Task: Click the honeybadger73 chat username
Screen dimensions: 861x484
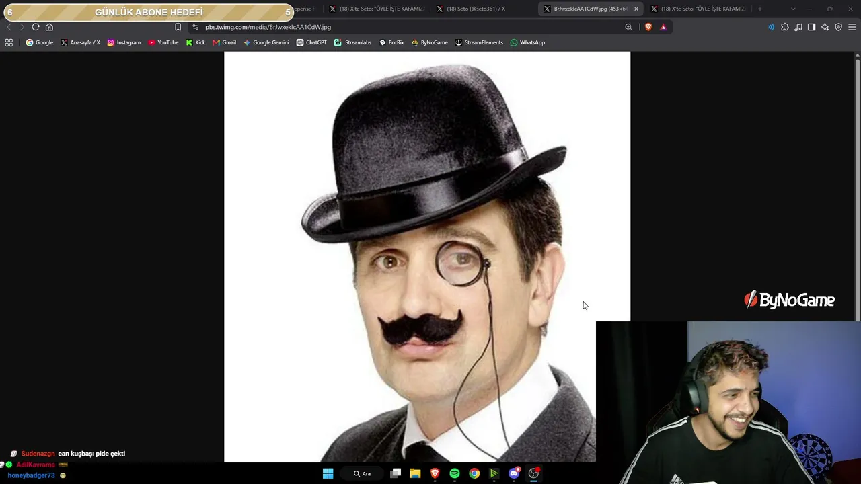Action: click(31, 475)
